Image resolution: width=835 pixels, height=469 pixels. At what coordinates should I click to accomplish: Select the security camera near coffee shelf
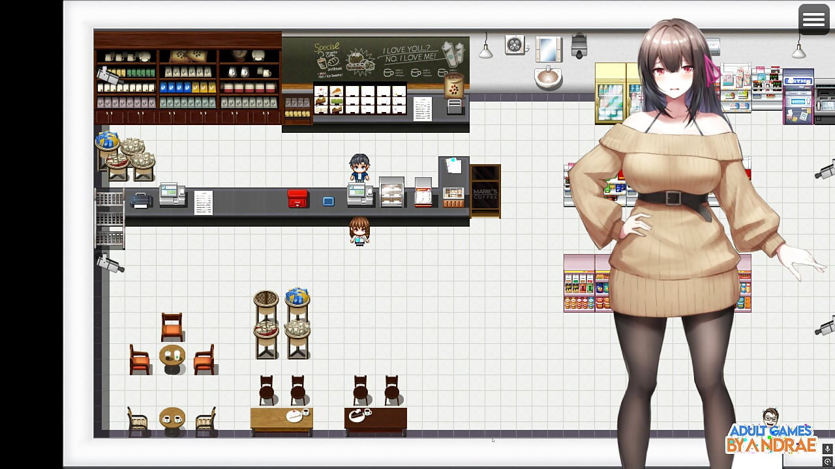(108, 76)
